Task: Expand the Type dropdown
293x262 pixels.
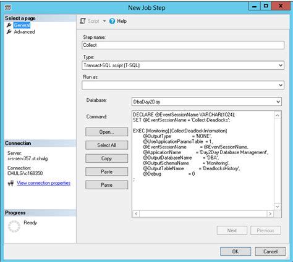Action: tap(281, 65)
